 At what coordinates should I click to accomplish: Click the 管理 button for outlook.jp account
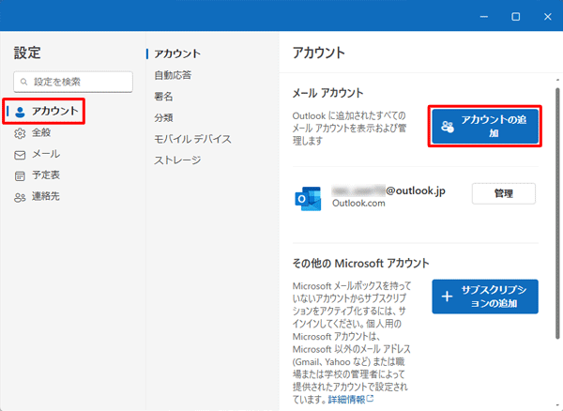(x=503, y=193)
